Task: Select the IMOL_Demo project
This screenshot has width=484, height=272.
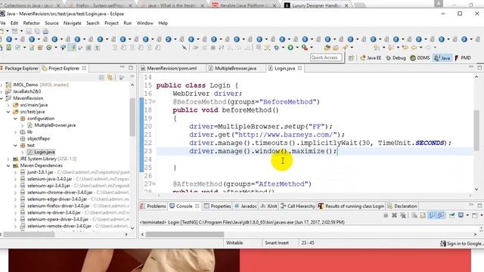Action: [x=25, y=85]
